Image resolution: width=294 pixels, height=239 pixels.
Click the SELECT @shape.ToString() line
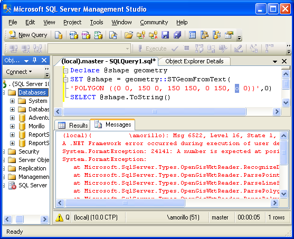pyautogui.click(x=120, y=97)
